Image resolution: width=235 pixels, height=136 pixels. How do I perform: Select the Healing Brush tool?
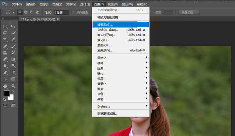coord(5,47)
